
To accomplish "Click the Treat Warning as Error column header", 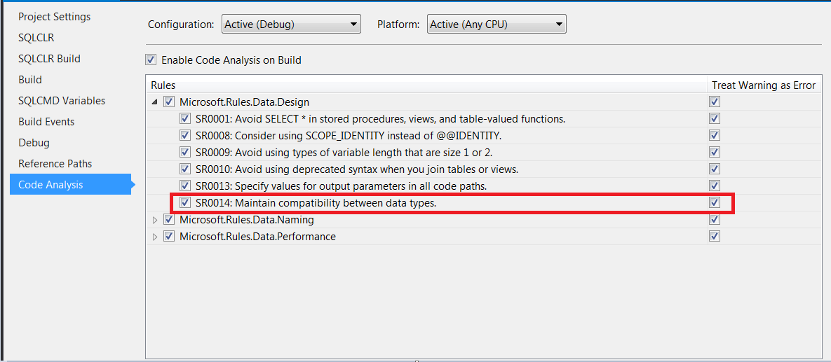I will (764, 85).
